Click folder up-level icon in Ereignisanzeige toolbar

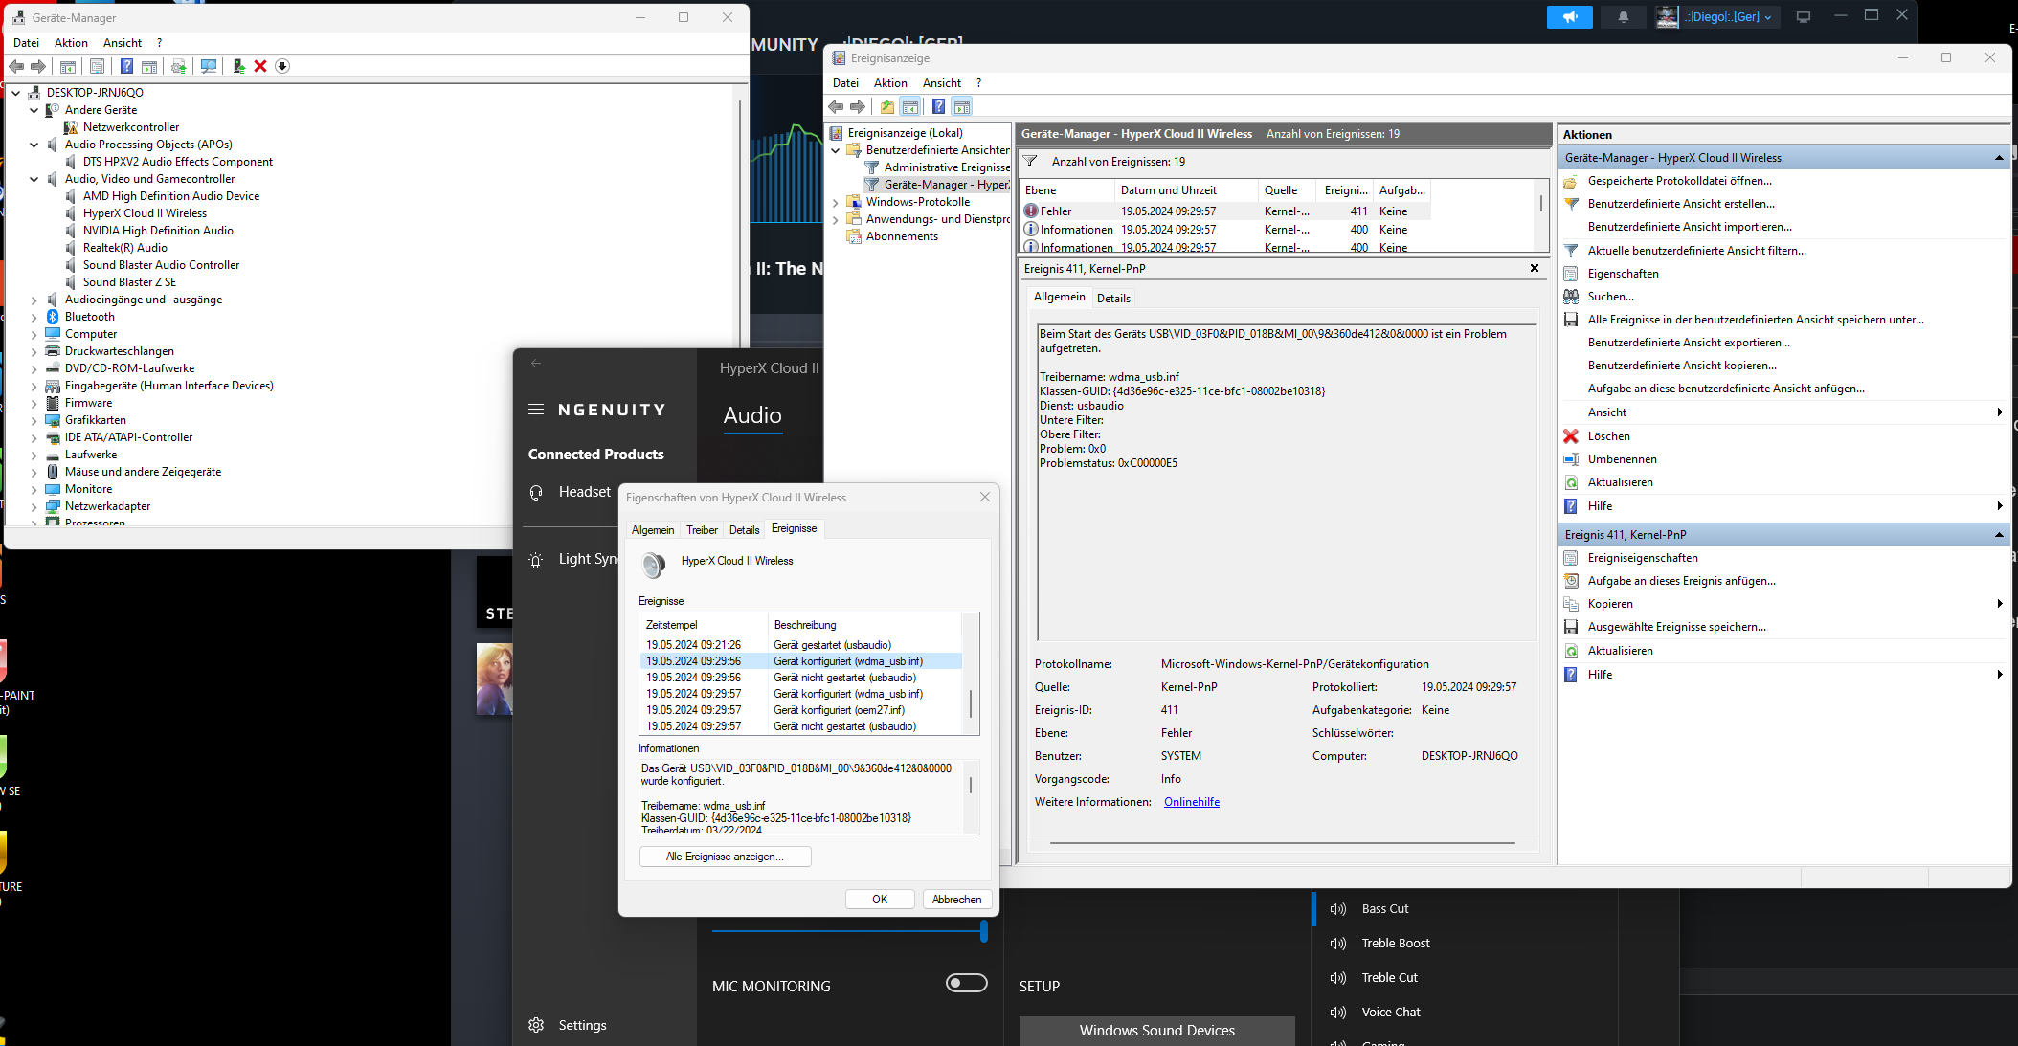point(887,106)
